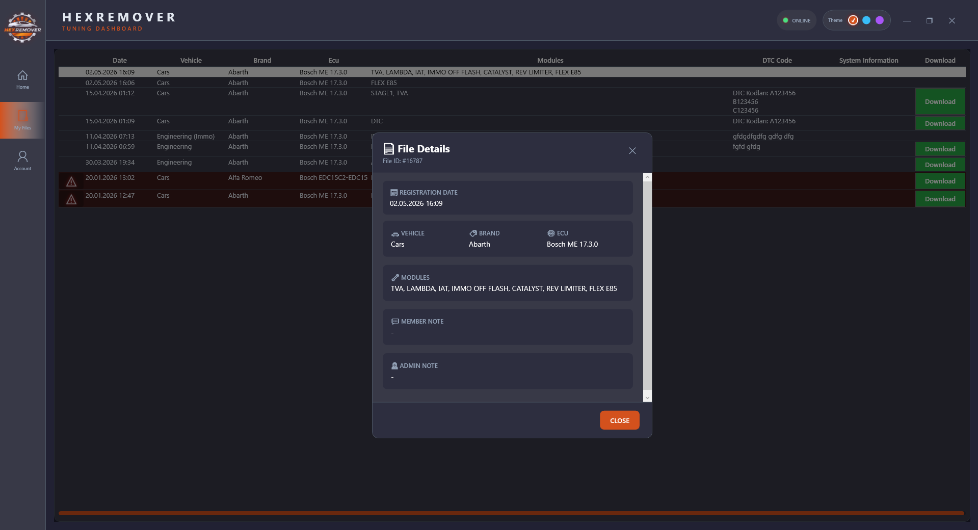Click the registration date value 02.05.2026 16:09

click(x=416, y=203)
